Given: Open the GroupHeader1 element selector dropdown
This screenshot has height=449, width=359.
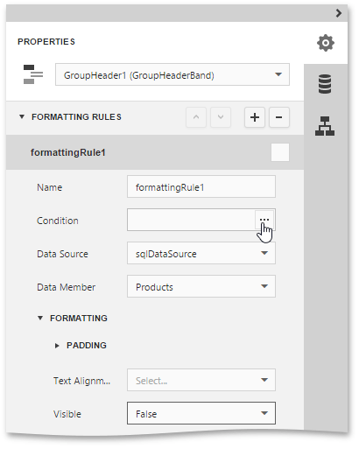Looking at the screenshot, I should [172, 74].
